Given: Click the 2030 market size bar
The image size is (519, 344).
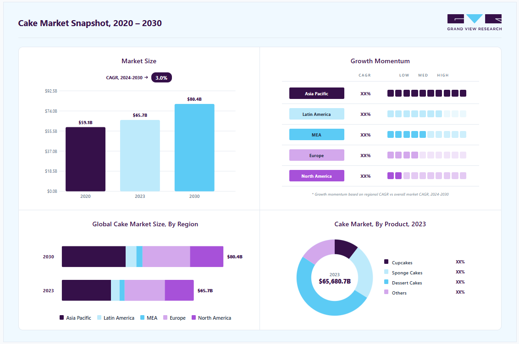Looking at the screenshot, I should click(194, 147).
